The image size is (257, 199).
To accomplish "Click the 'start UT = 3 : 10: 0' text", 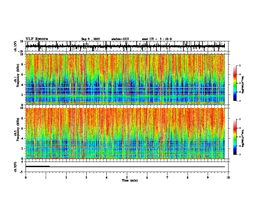I will (x=157, y=39).
